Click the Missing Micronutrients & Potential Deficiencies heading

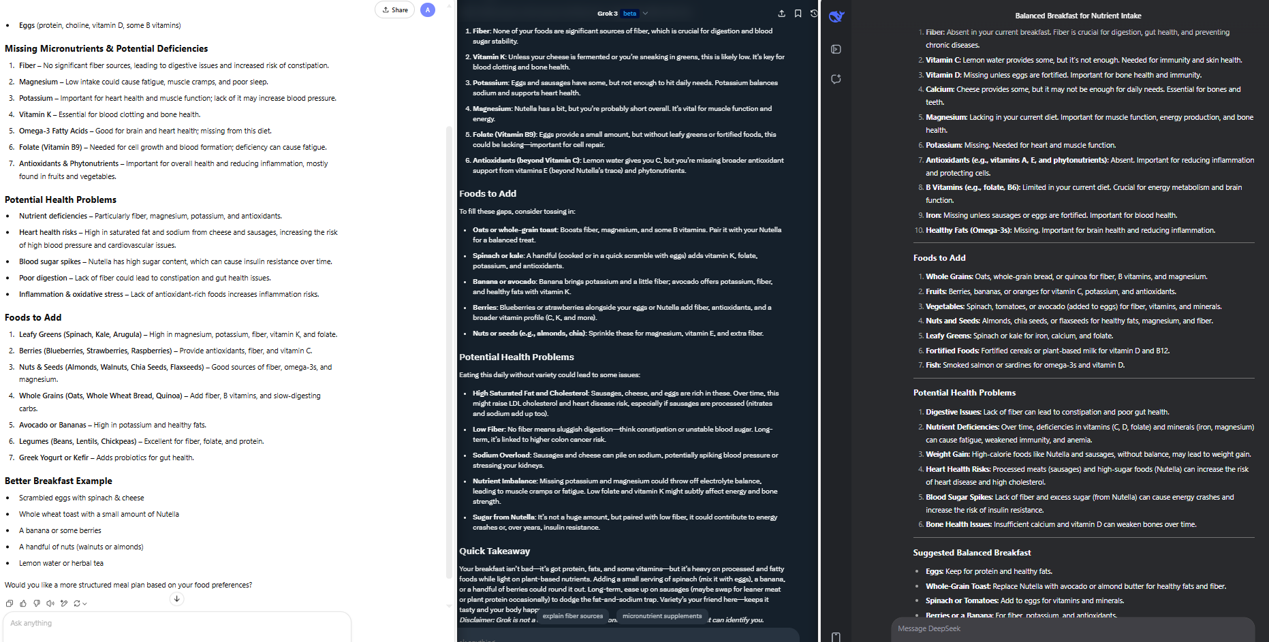[106, 48]
